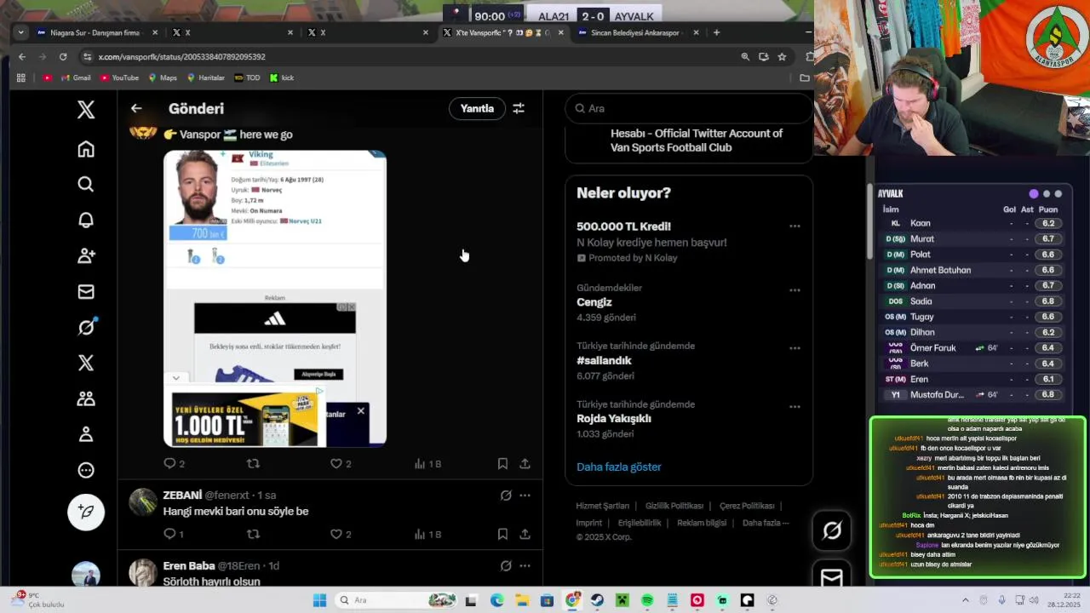Open more menu on ZEBANİ's reply

pos(525,496)
